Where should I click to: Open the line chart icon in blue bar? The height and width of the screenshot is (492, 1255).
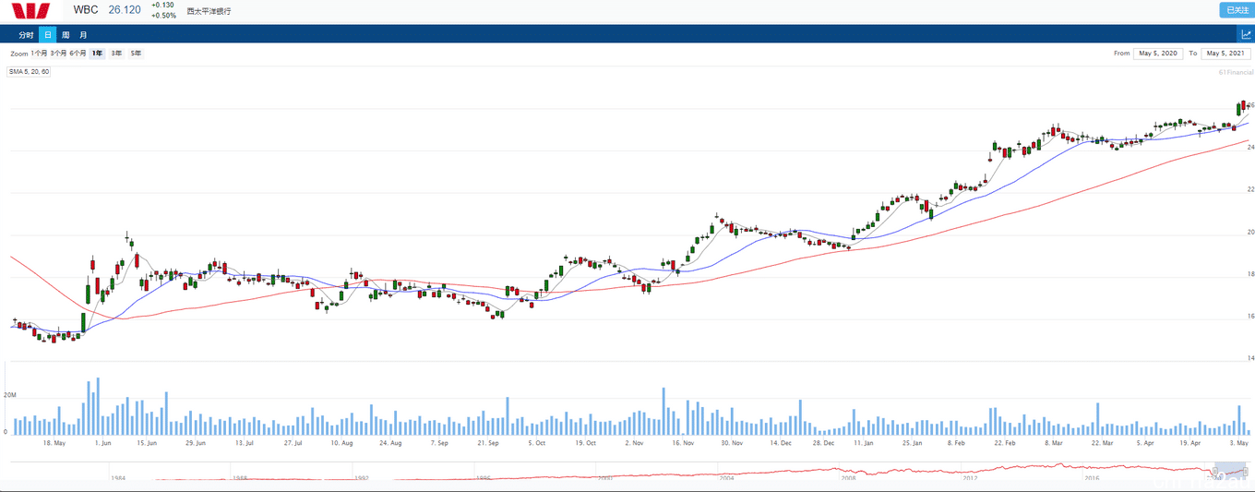point(1245,34)
